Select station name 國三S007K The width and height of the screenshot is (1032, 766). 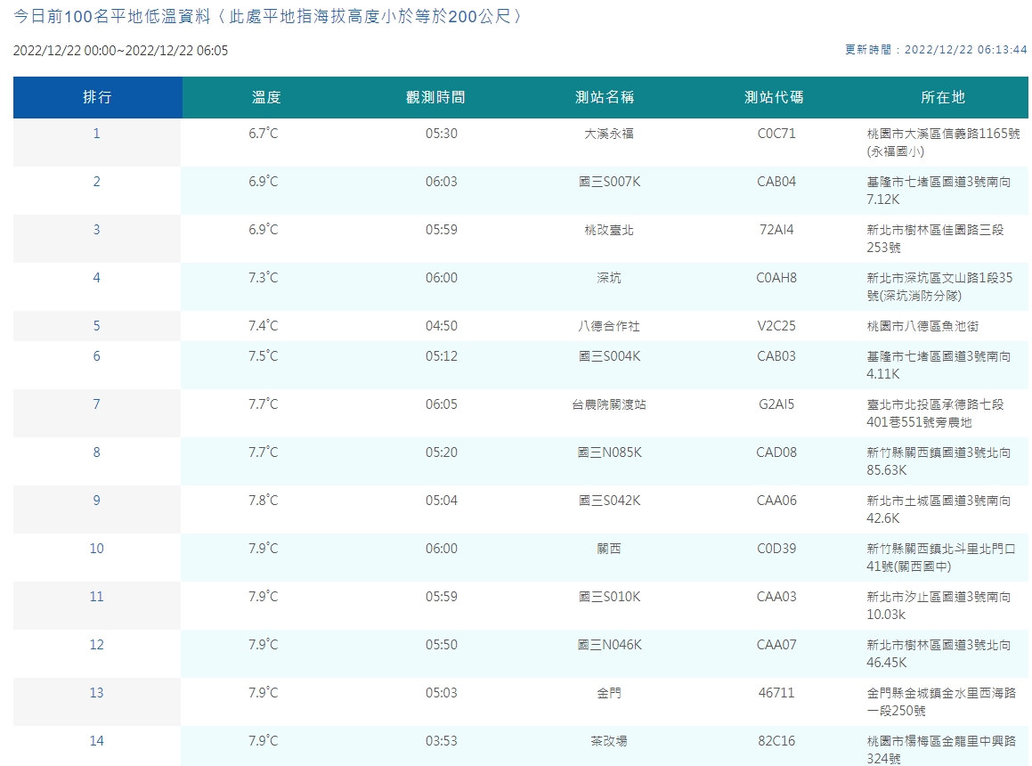[609, 182]
